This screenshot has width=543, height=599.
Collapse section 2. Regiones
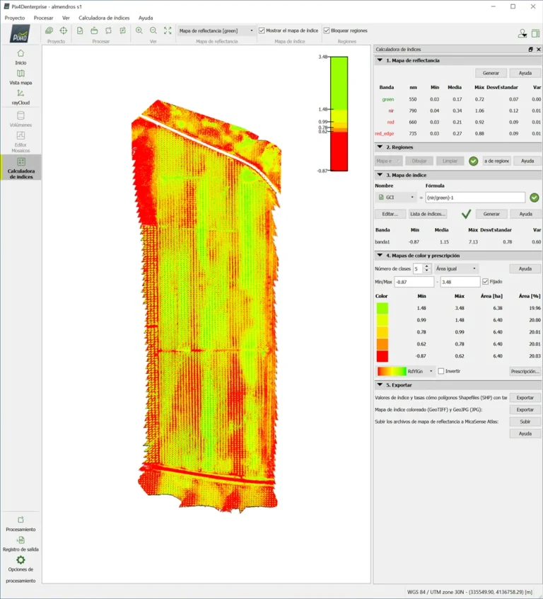(x=380, y=147)
